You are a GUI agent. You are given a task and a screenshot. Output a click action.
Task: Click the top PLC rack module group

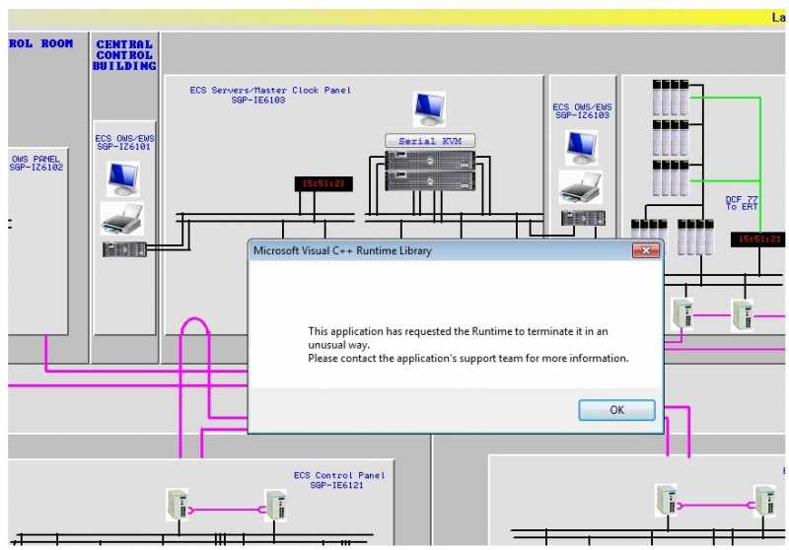click(x=671, y=98)
